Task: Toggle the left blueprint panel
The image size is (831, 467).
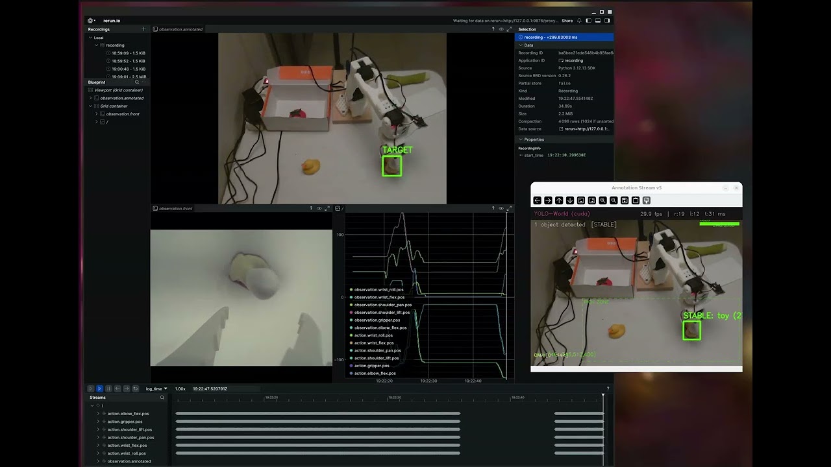Action: [x=588, y=21]
